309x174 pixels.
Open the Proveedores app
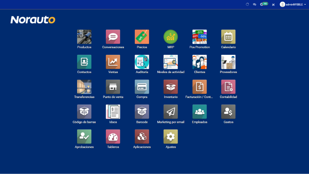pyautogui.click(x=228, y=62)
